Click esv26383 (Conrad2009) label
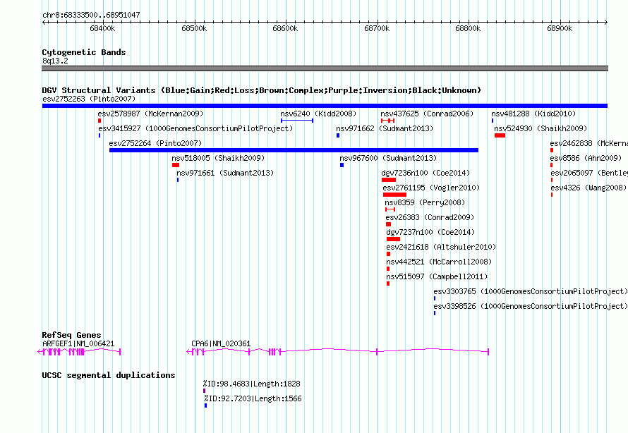Viewport: 628px width, 433px height. [430, 217]
